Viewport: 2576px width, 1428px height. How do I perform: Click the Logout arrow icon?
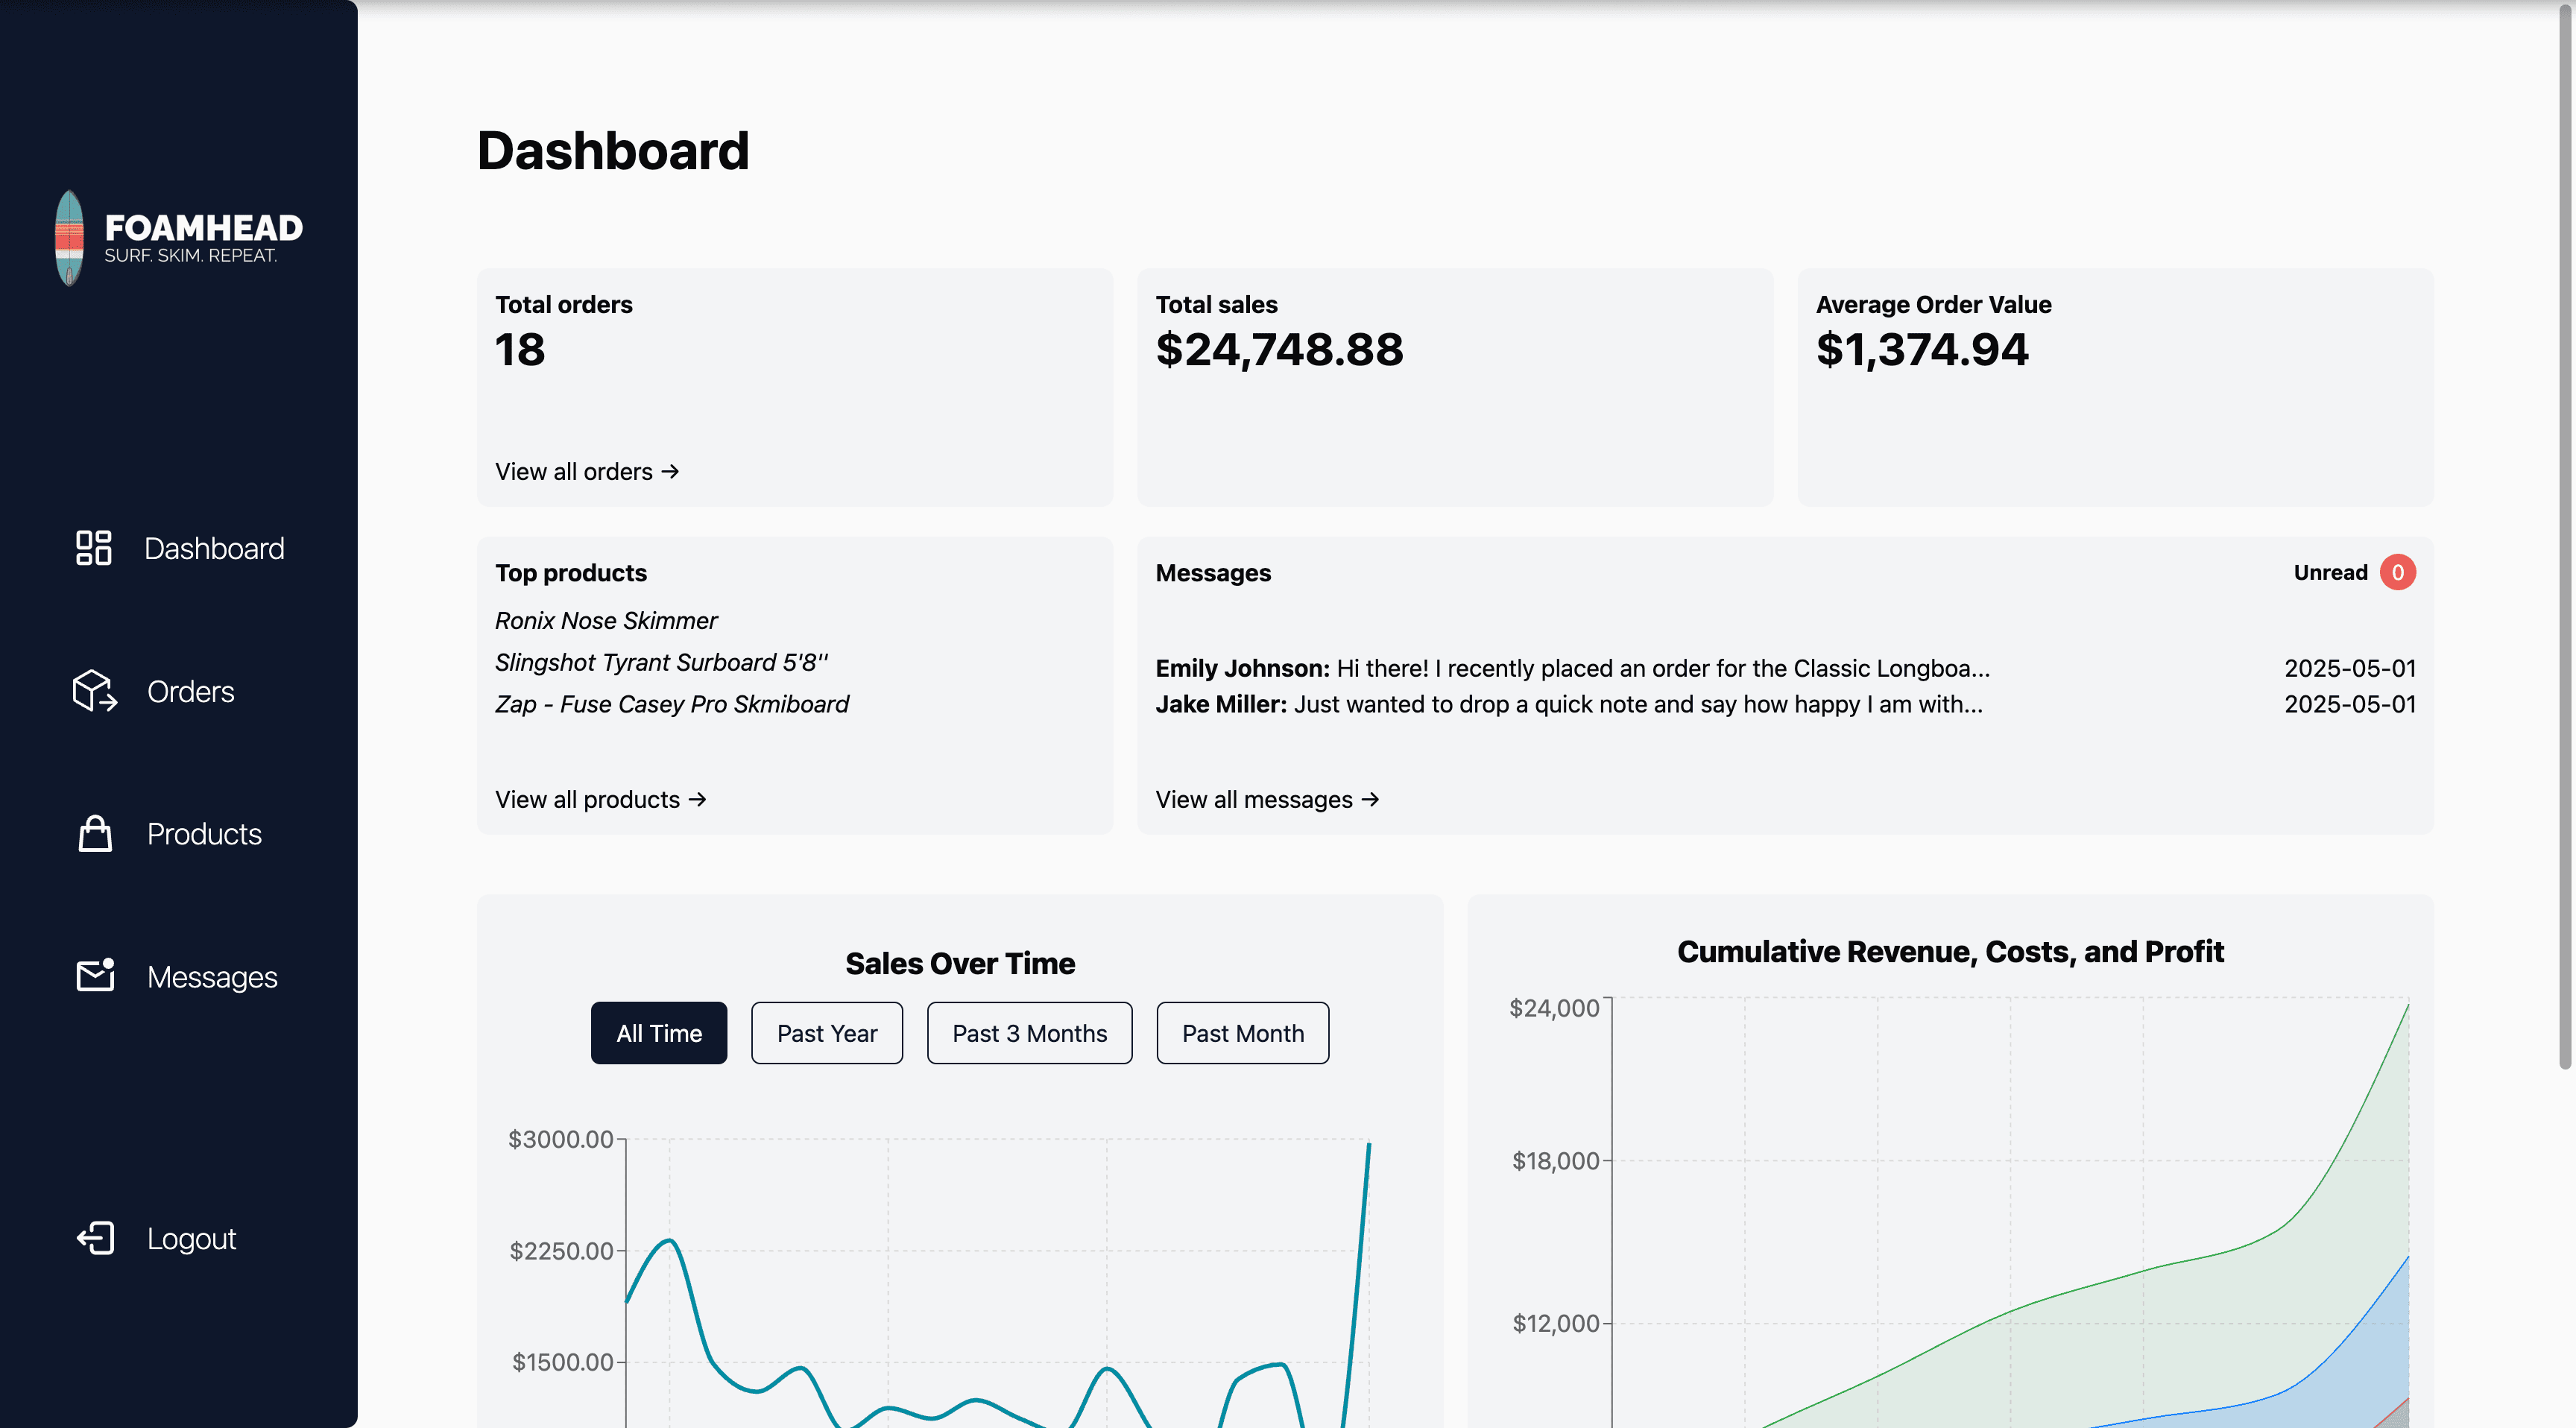pyautogui.click(x=96, y=1238)
